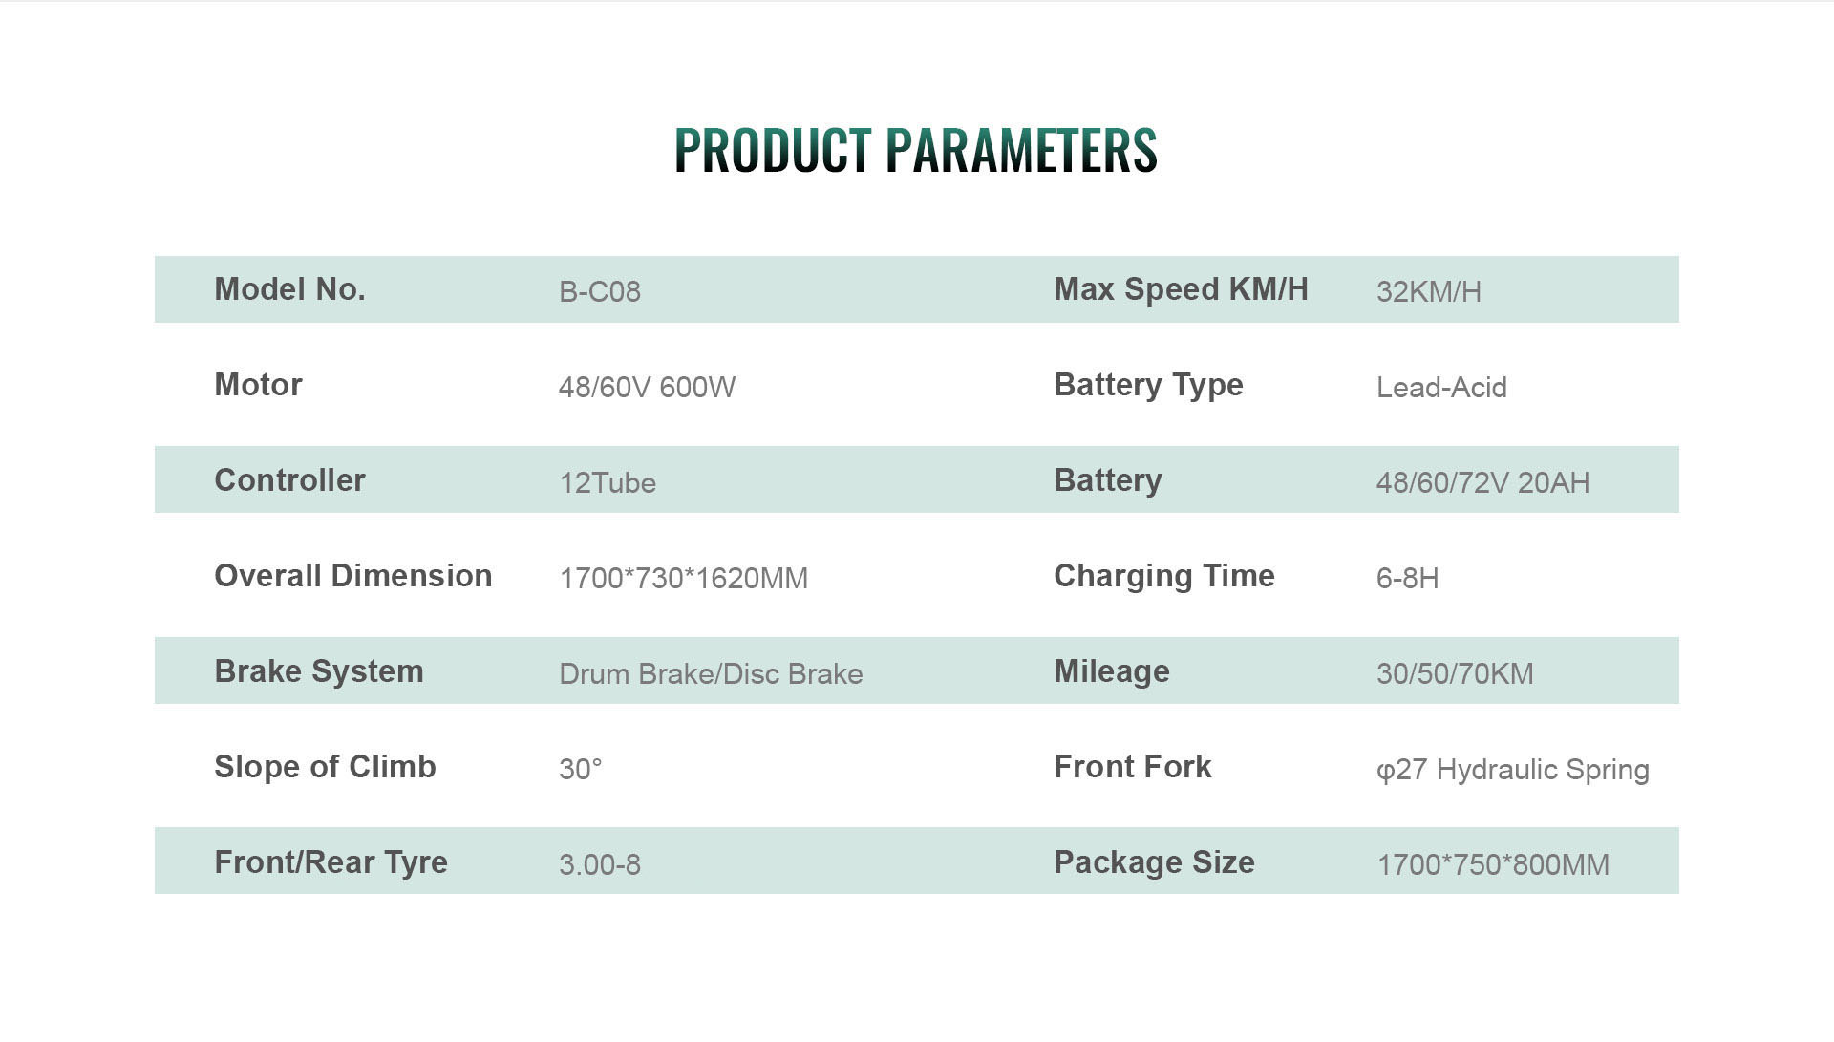Click the Charging Time label

pyautogui.click(x=1163, y=576)
